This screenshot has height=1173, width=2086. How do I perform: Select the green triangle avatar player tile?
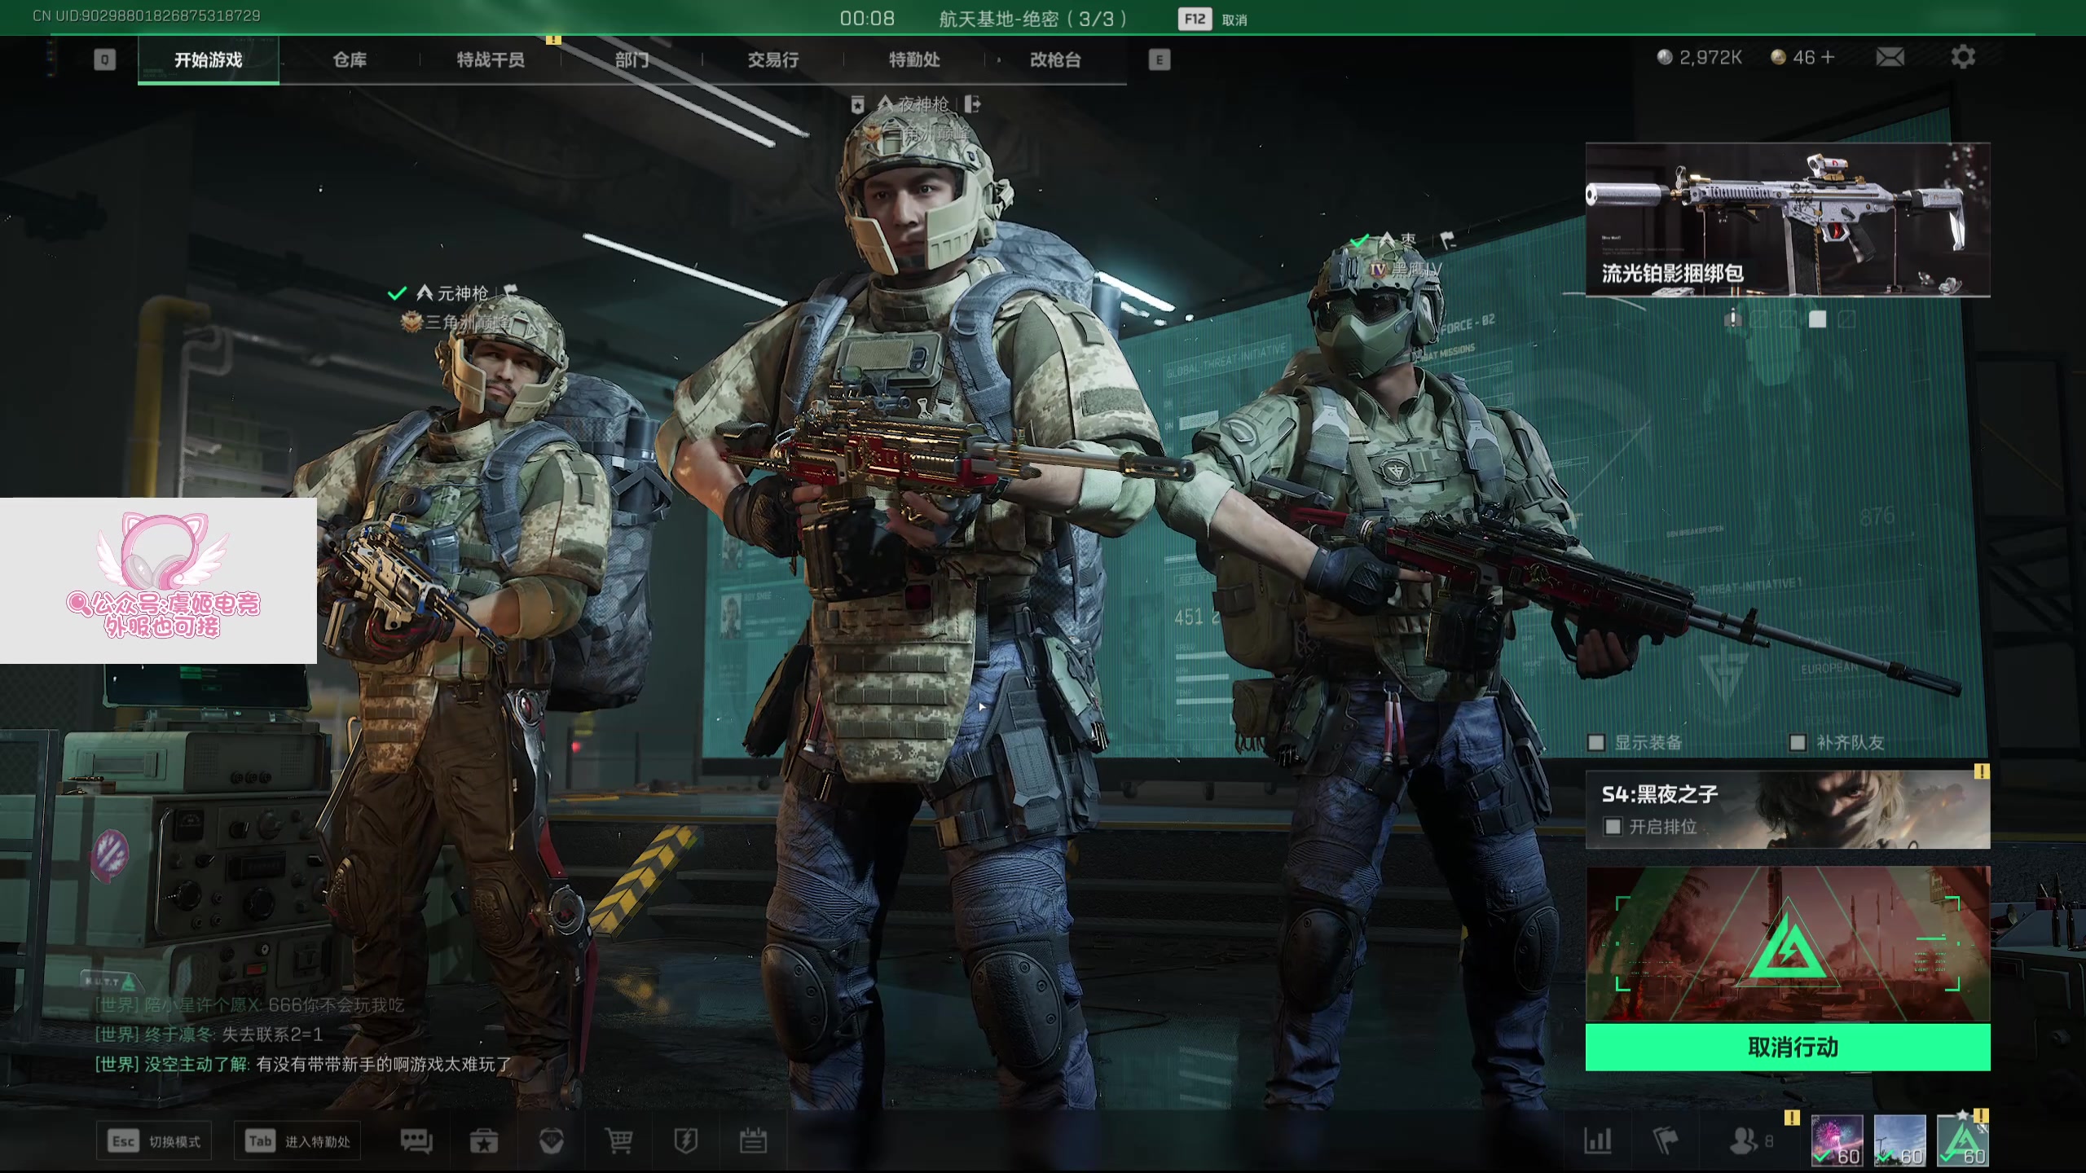[x=1962, y=1140]
